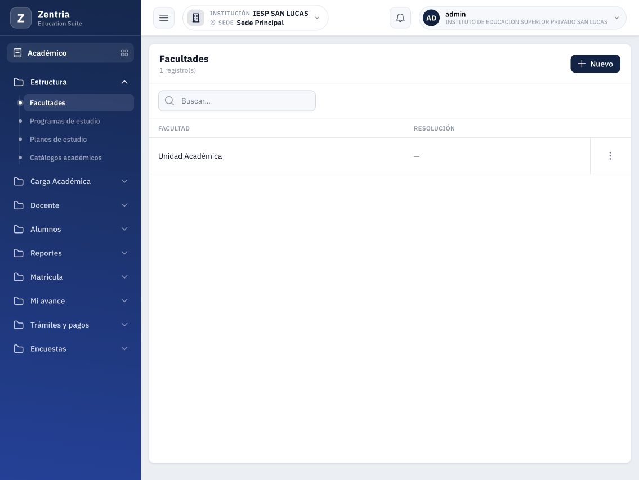Open the institution and sede dropdown arrow
Screen dimensions: 639x480
point(317,18)
